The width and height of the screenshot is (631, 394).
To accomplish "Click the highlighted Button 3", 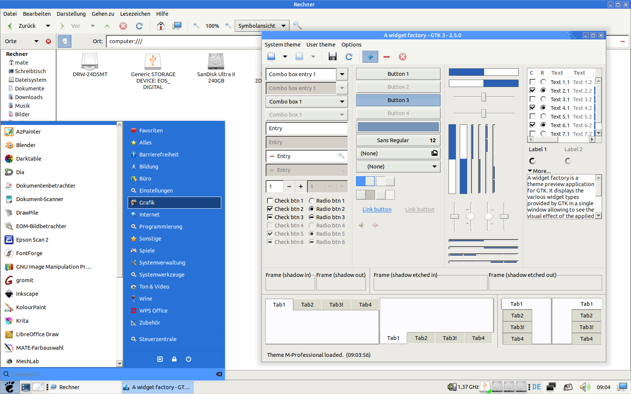I will [x=398, y=100].
